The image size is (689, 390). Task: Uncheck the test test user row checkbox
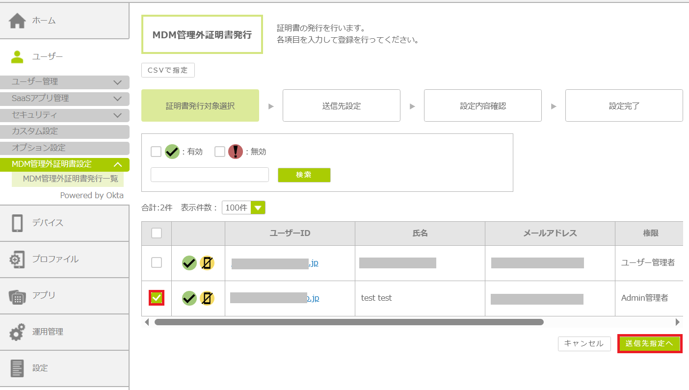[x=157, y=298]
